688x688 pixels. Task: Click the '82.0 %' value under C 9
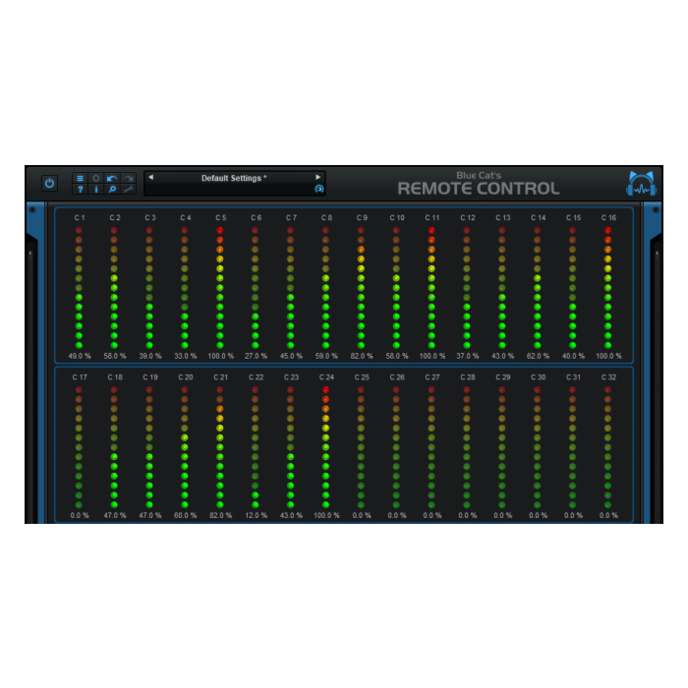362,356
